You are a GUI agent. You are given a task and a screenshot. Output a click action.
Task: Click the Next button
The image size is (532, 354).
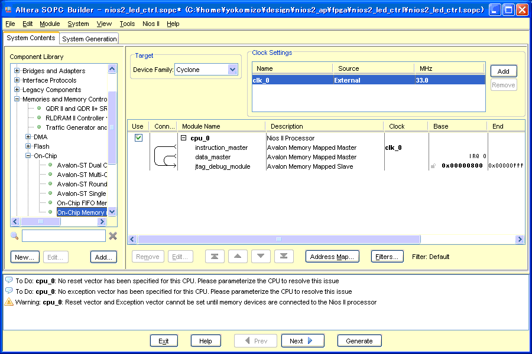303,341
